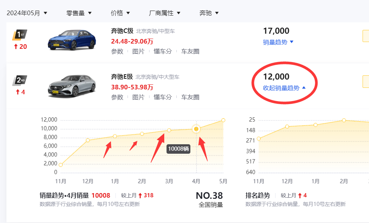Viewport: 369px width, 223px height.
Task: Select the 1月 point on ranking chart
Action: click(x=315, y=125)
